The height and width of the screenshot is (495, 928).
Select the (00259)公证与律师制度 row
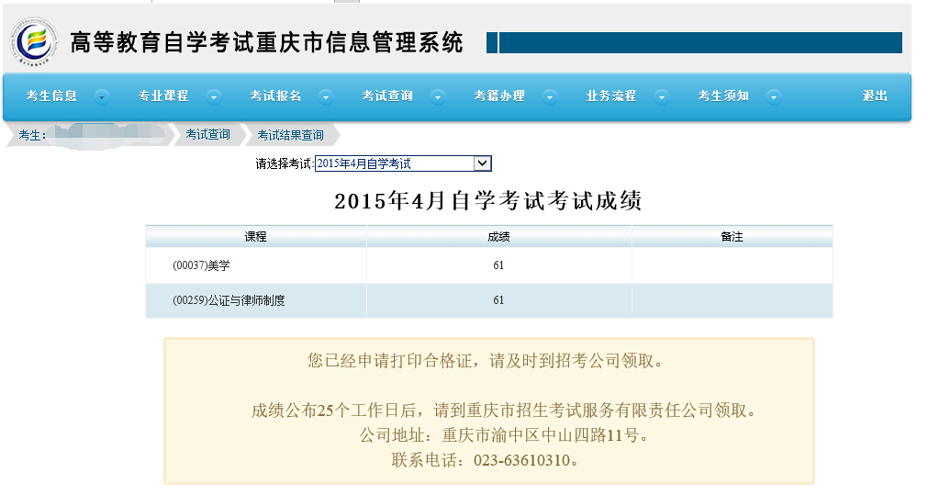pos(229,300)
